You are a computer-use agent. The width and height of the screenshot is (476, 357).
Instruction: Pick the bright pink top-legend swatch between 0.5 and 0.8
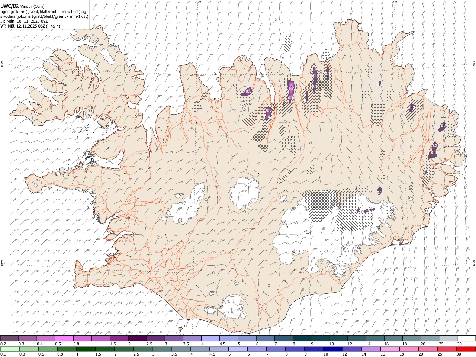(x=64, y=339)
